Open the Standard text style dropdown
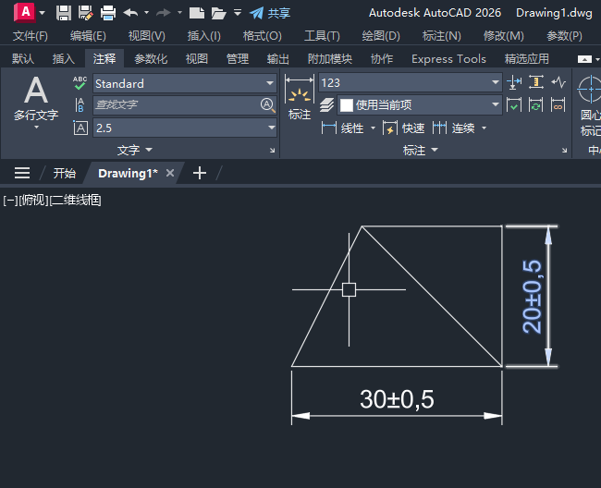 (270, 83)
